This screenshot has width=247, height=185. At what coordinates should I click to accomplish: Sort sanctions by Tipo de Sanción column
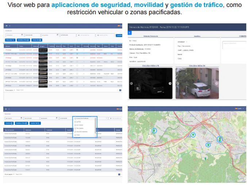[13, 130]
